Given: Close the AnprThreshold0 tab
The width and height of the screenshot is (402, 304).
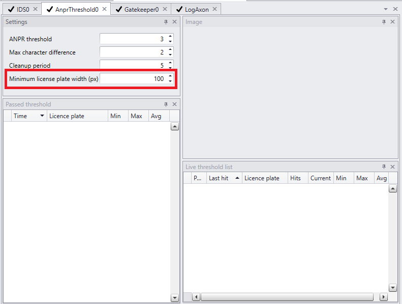Looking at the screenshot, I should [x=104, y=9].
